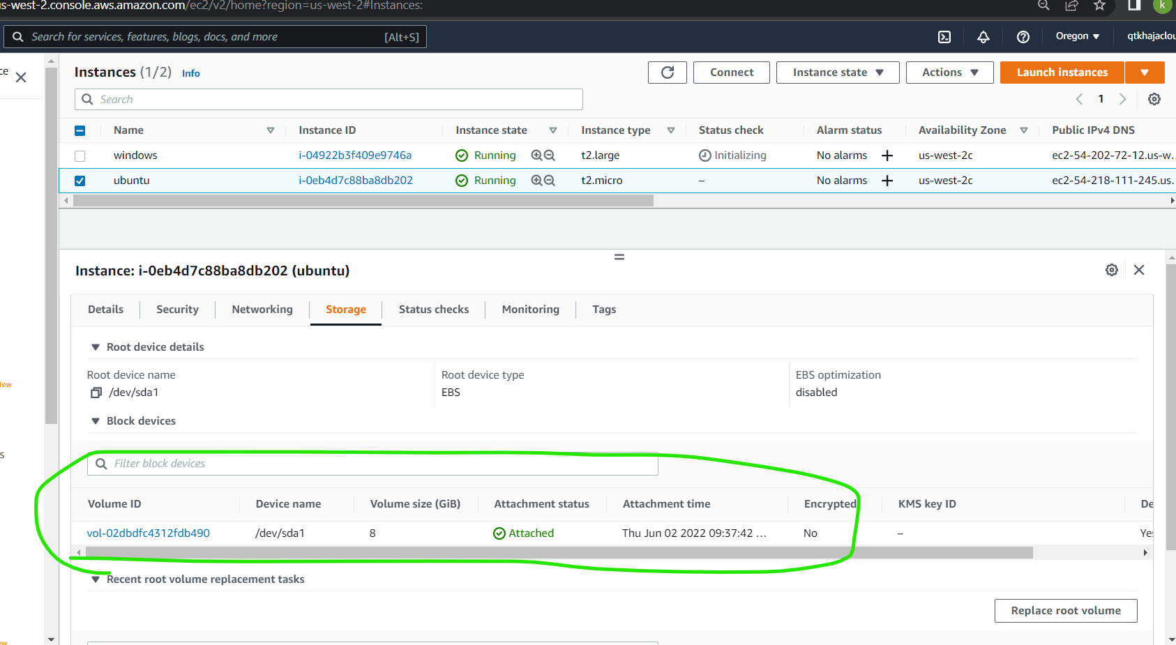The image size is (1176, 645).
Task: Open the Launch instances arrow dropdown
Action: 1145,73
